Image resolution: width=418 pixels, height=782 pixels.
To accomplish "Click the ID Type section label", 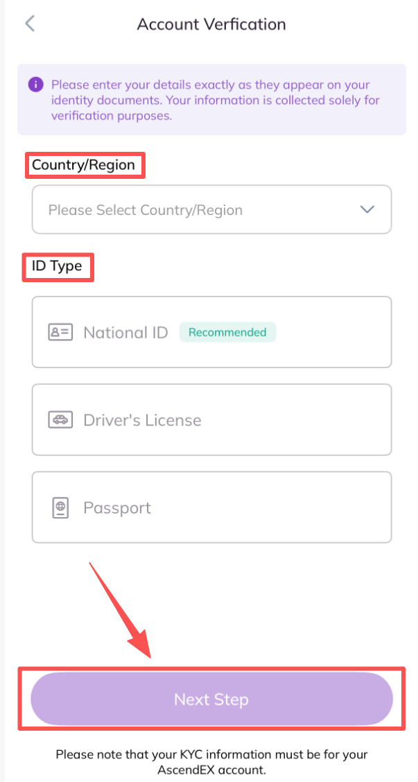I will click(57, 266).
